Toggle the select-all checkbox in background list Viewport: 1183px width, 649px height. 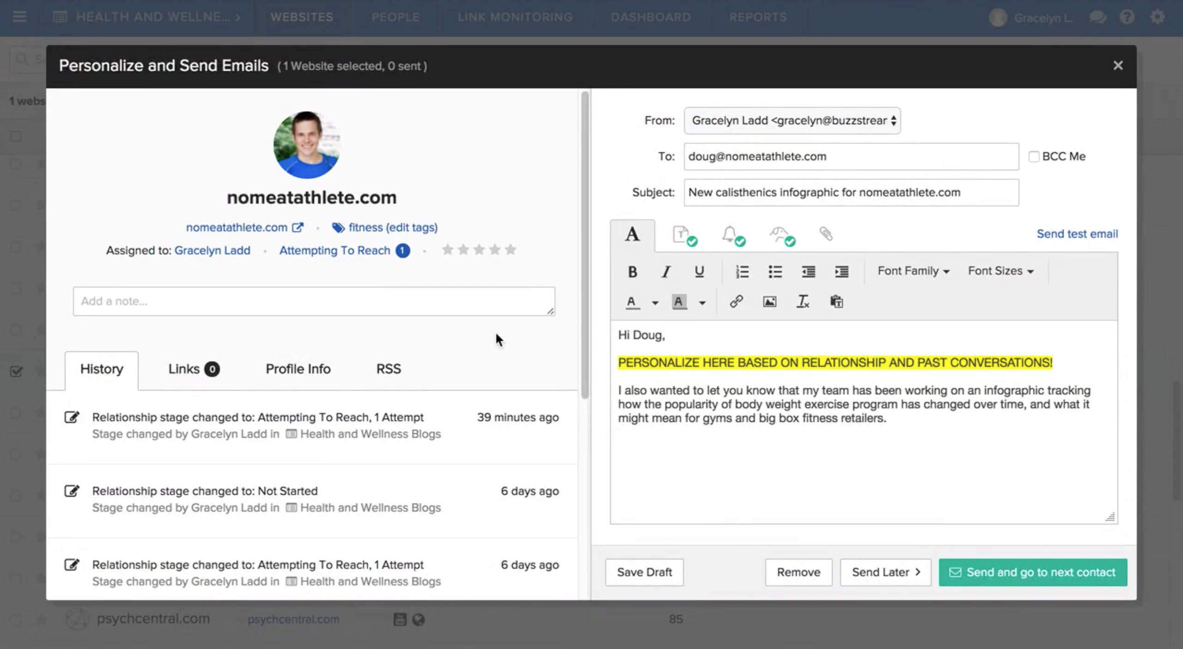[16, 136]
